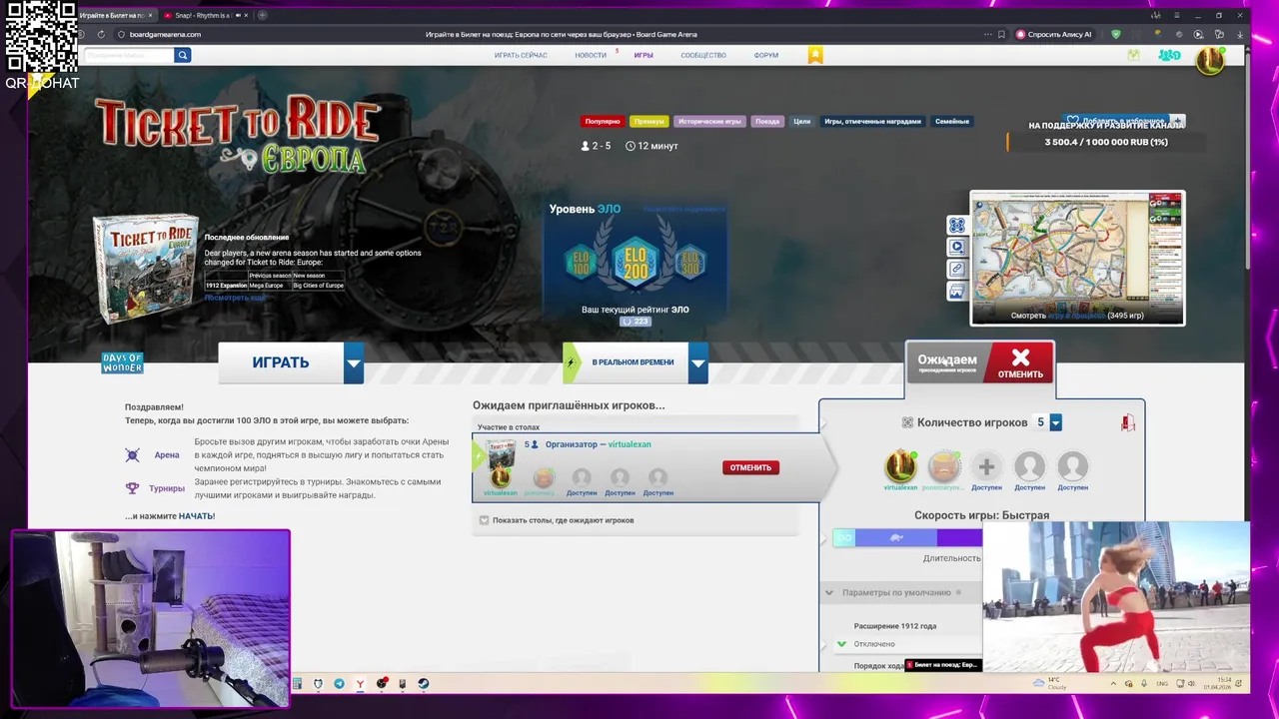1279x719 pixels.
Task: Select the Поезда tag
Action: (767, 121)
